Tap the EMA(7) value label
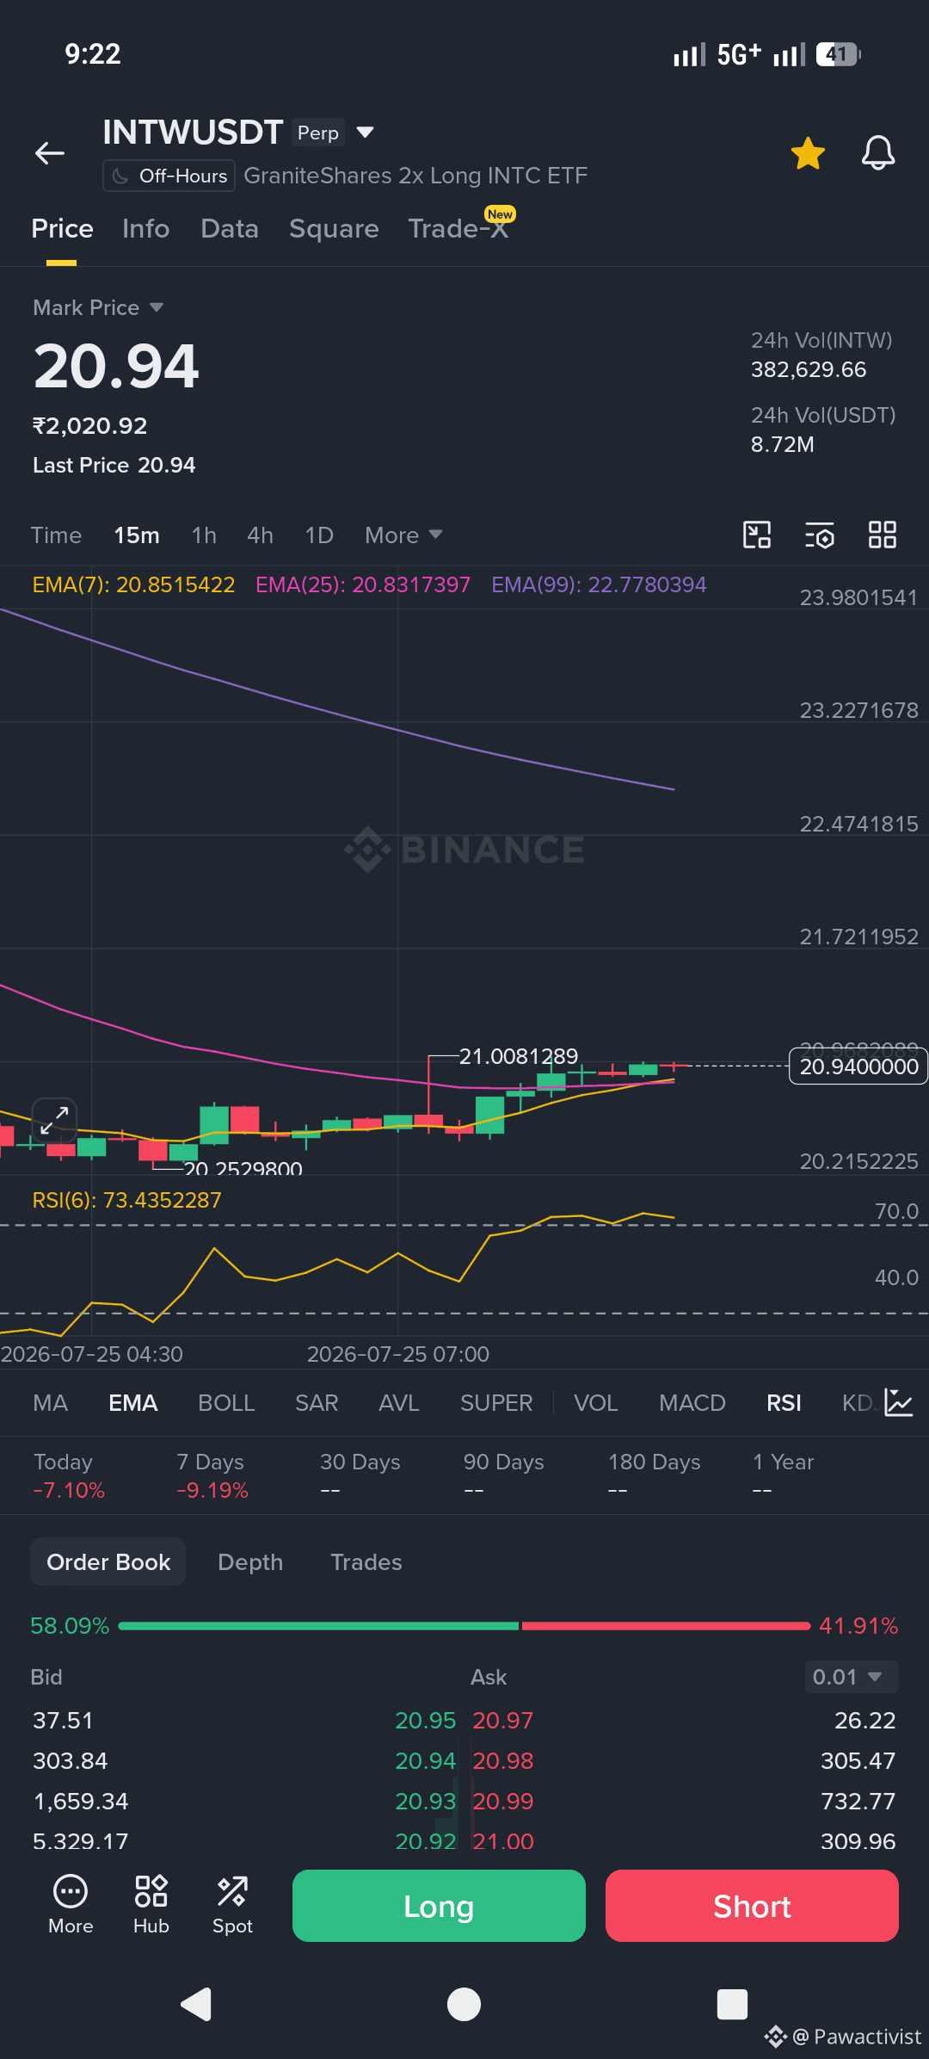Image resolution: width=929 pixels, height=2059 pixels. [133, 584]
